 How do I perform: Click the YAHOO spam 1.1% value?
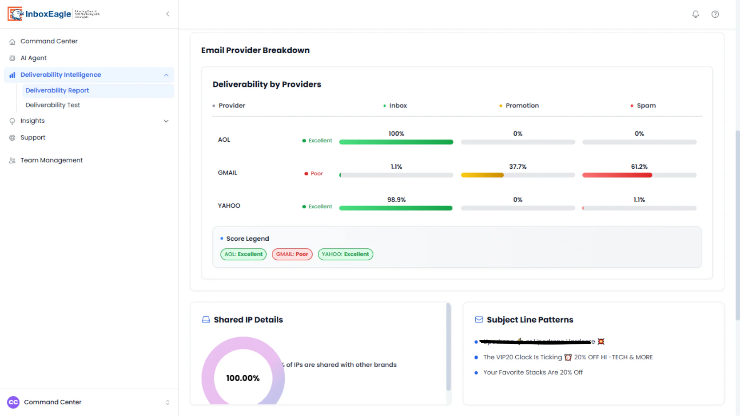tap(639, 200)
